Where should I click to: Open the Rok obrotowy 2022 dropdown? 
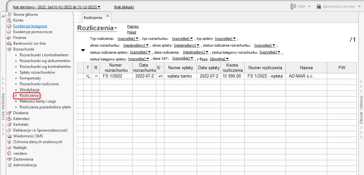[57, 7]
